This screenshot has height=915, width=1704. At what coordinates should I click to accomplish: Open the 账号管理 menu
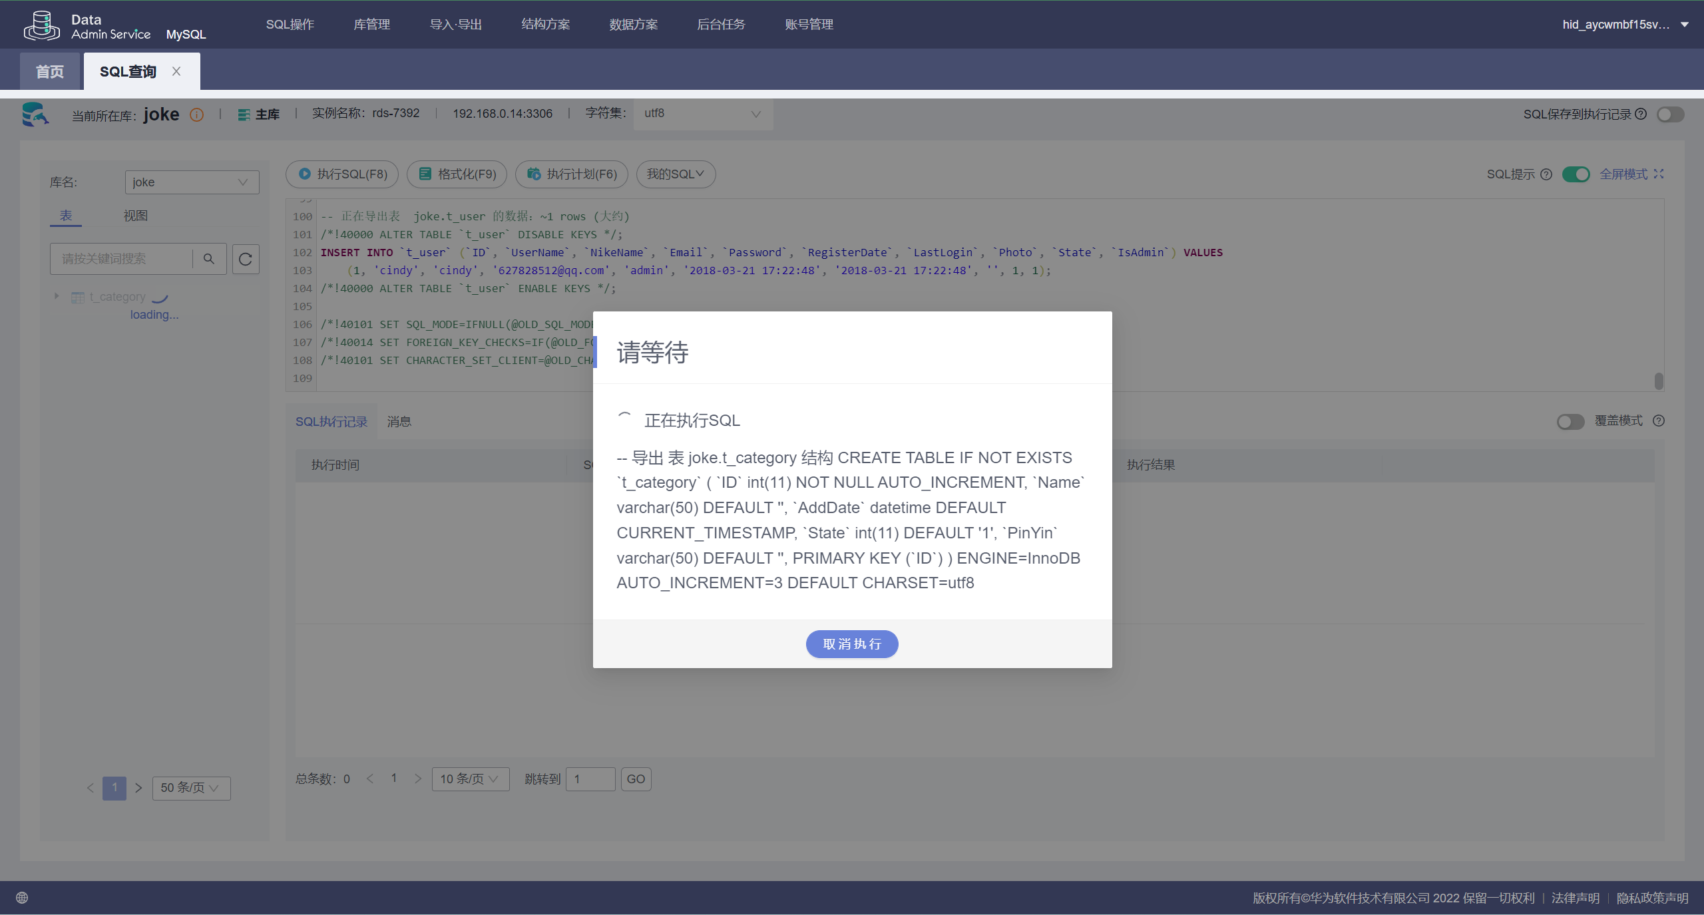[x=809, y=25]
